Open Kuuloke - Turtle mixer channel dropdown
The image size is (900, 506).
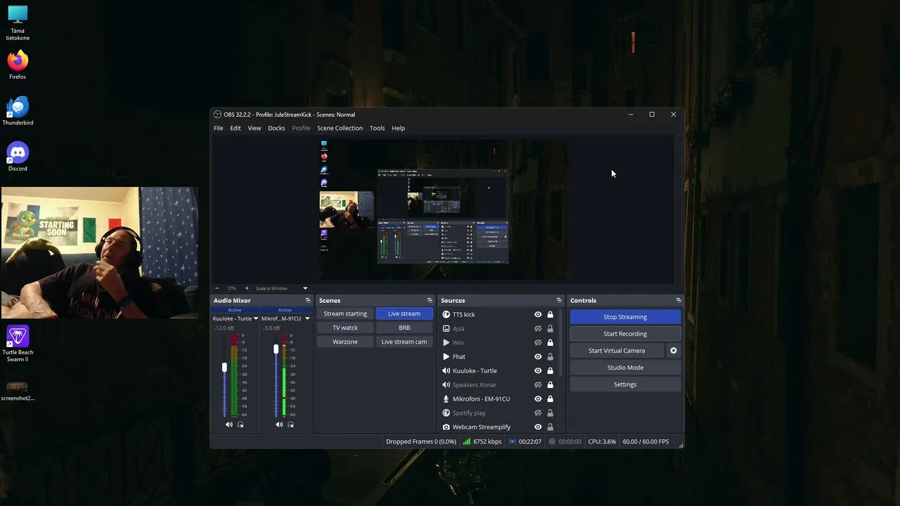[x=256, y=318]
